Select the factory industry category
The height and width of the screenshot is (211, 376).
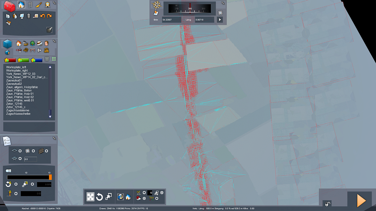pyautogui.click(x=26, y=43)
